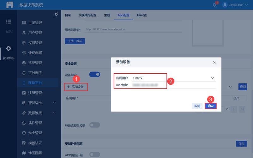
Task: Open 移动平台 menu item
Action: (x=38, y=83)
